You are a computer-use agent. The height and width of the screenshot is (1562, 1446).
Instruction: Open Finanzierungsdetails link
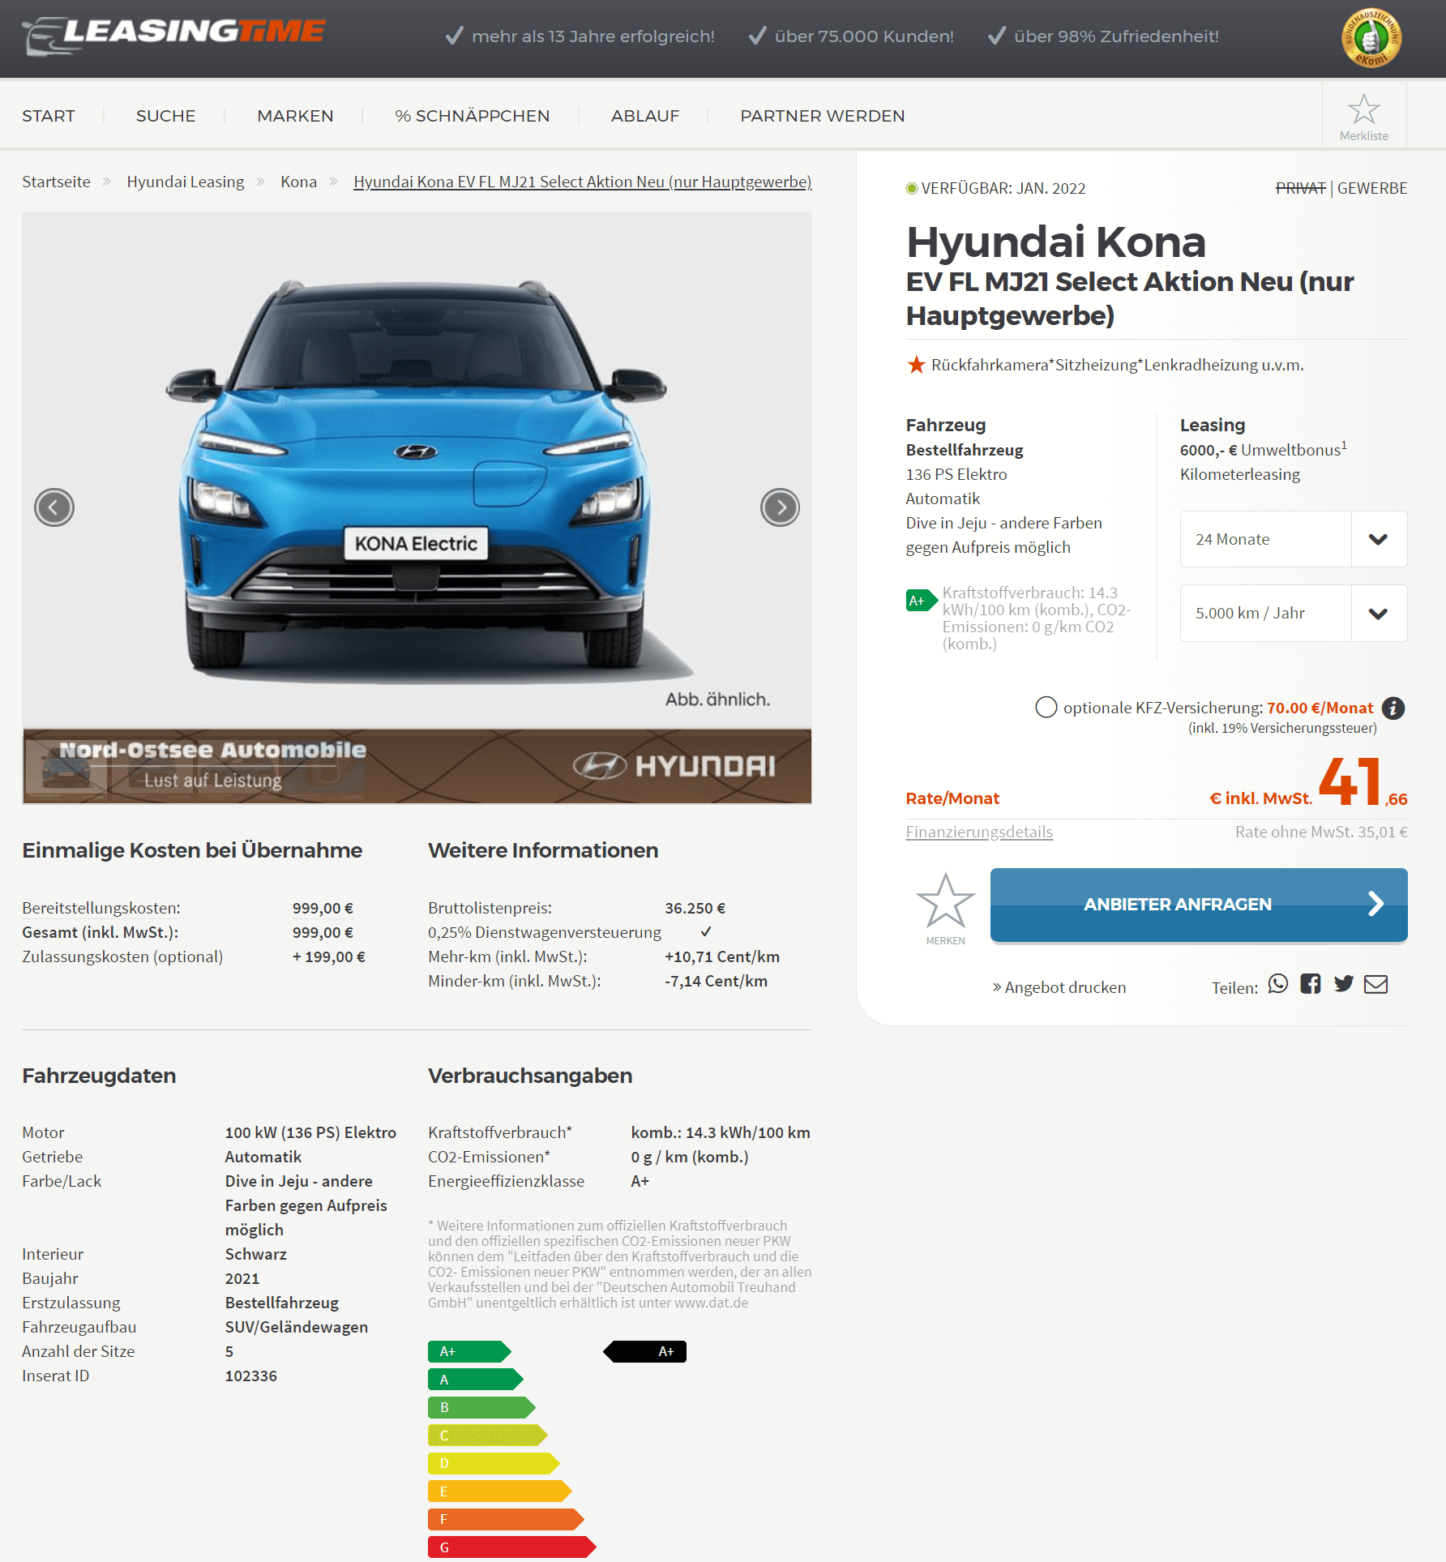click(979, 832)
